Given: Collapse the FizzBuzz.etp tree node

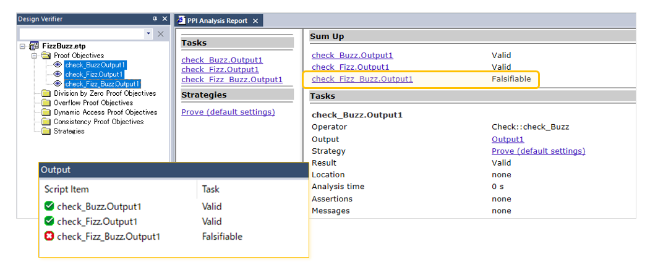Looking at the screenshot, I should [x=22, y=46].
